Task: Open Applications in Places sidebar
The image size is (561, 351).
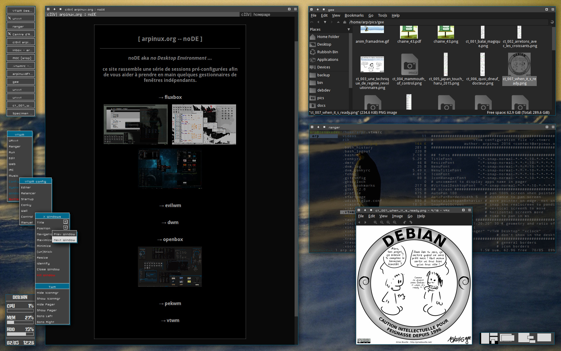Action: pyautogui.click(x=328, y=60)
